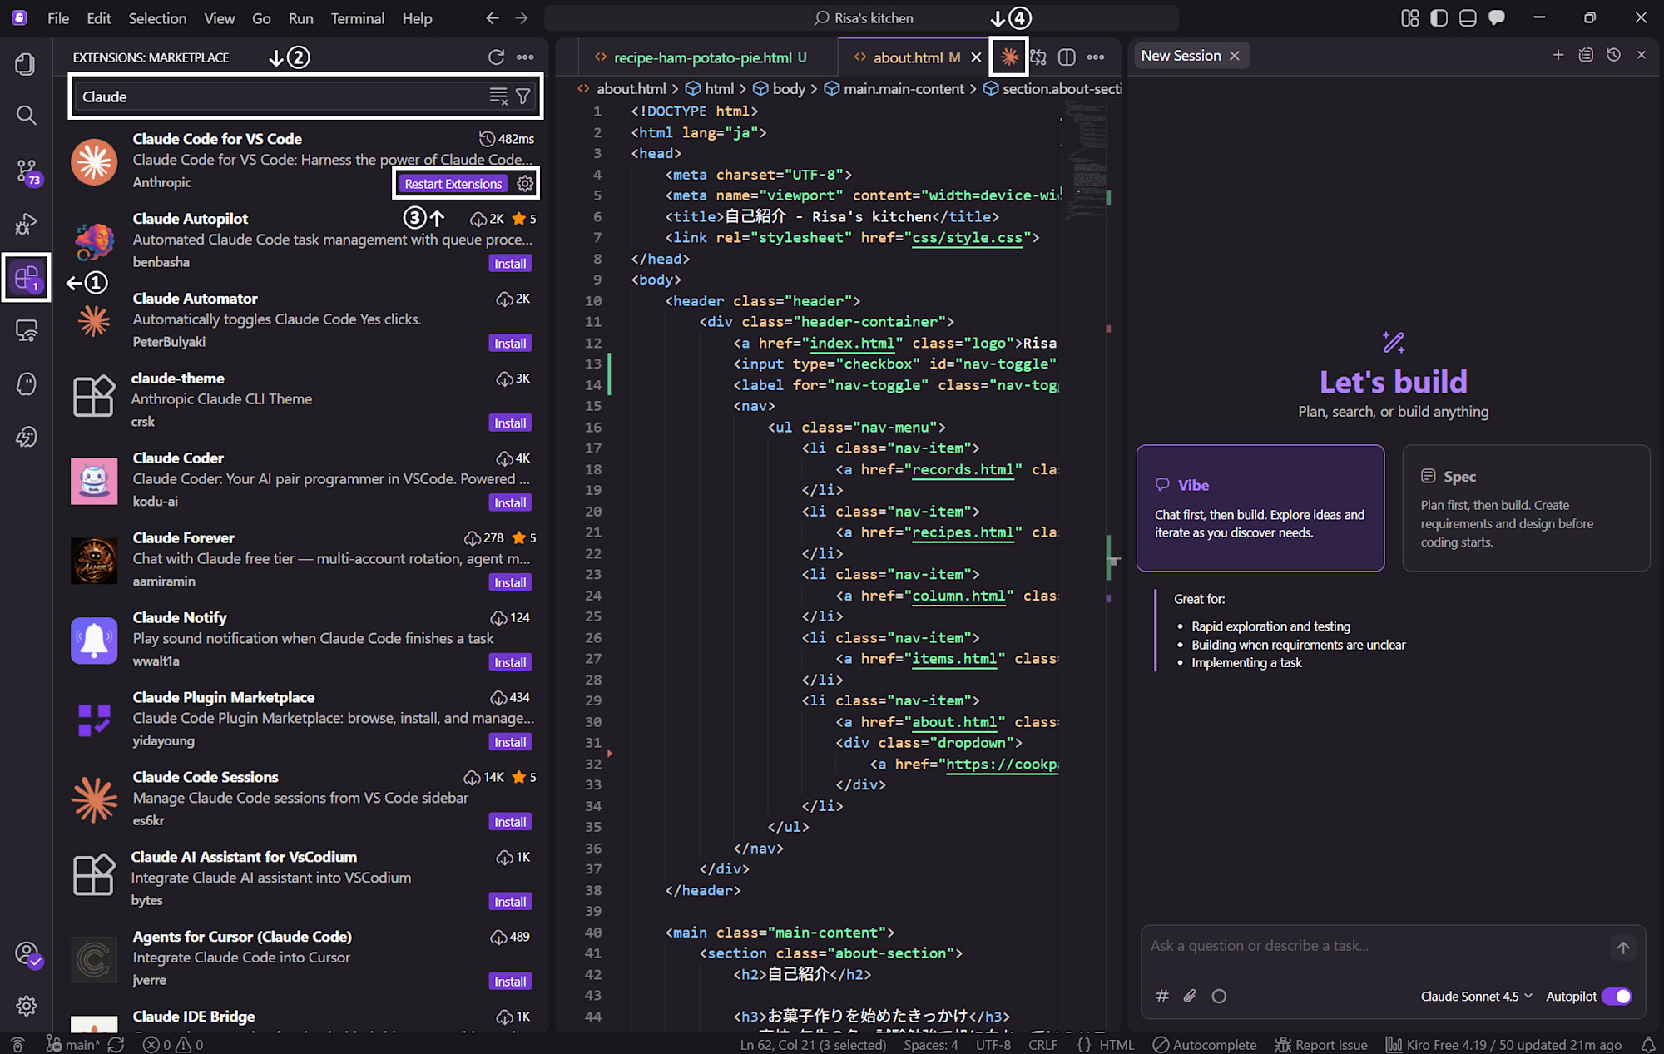The image size is (1664, 1054).
Task: Open extensions view more actions ellipsis
Action: point(525,57)
